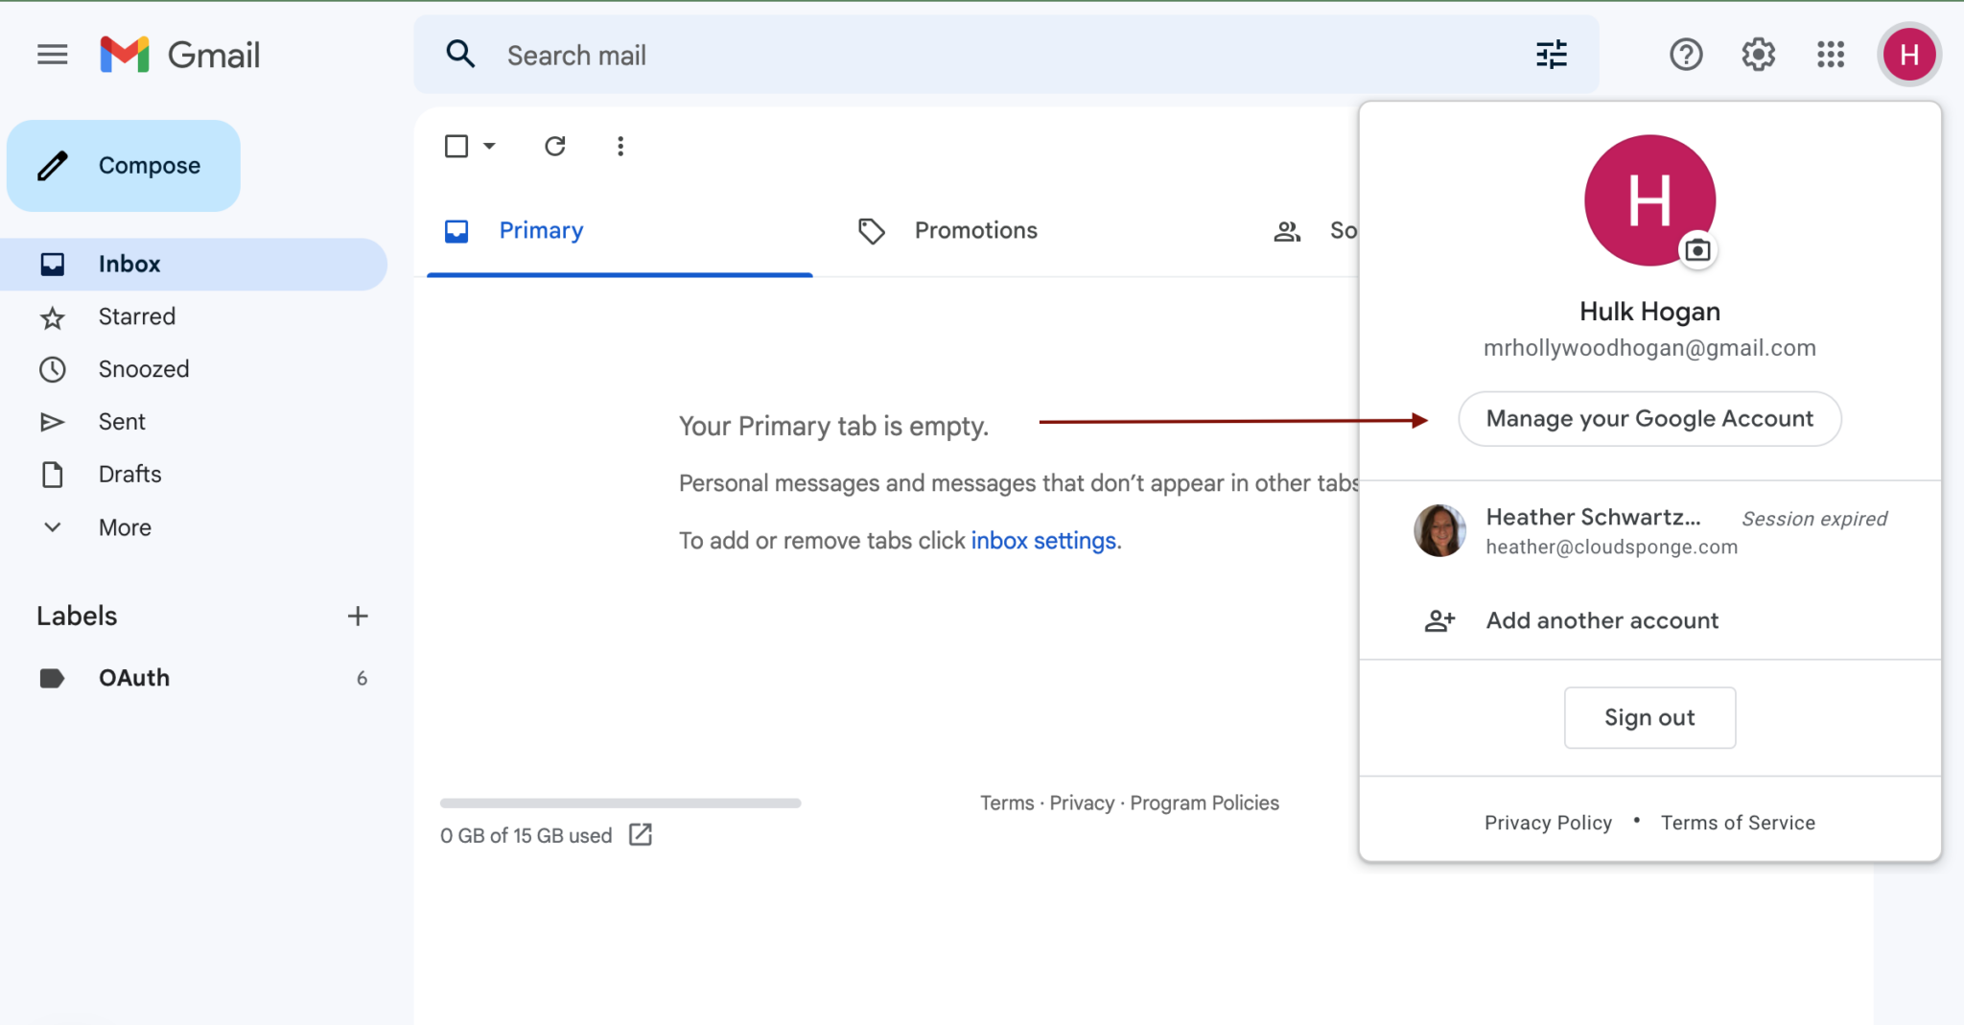Open advanced search options
Viewport: 1964px width, 1025px height.
[1551, 54]
